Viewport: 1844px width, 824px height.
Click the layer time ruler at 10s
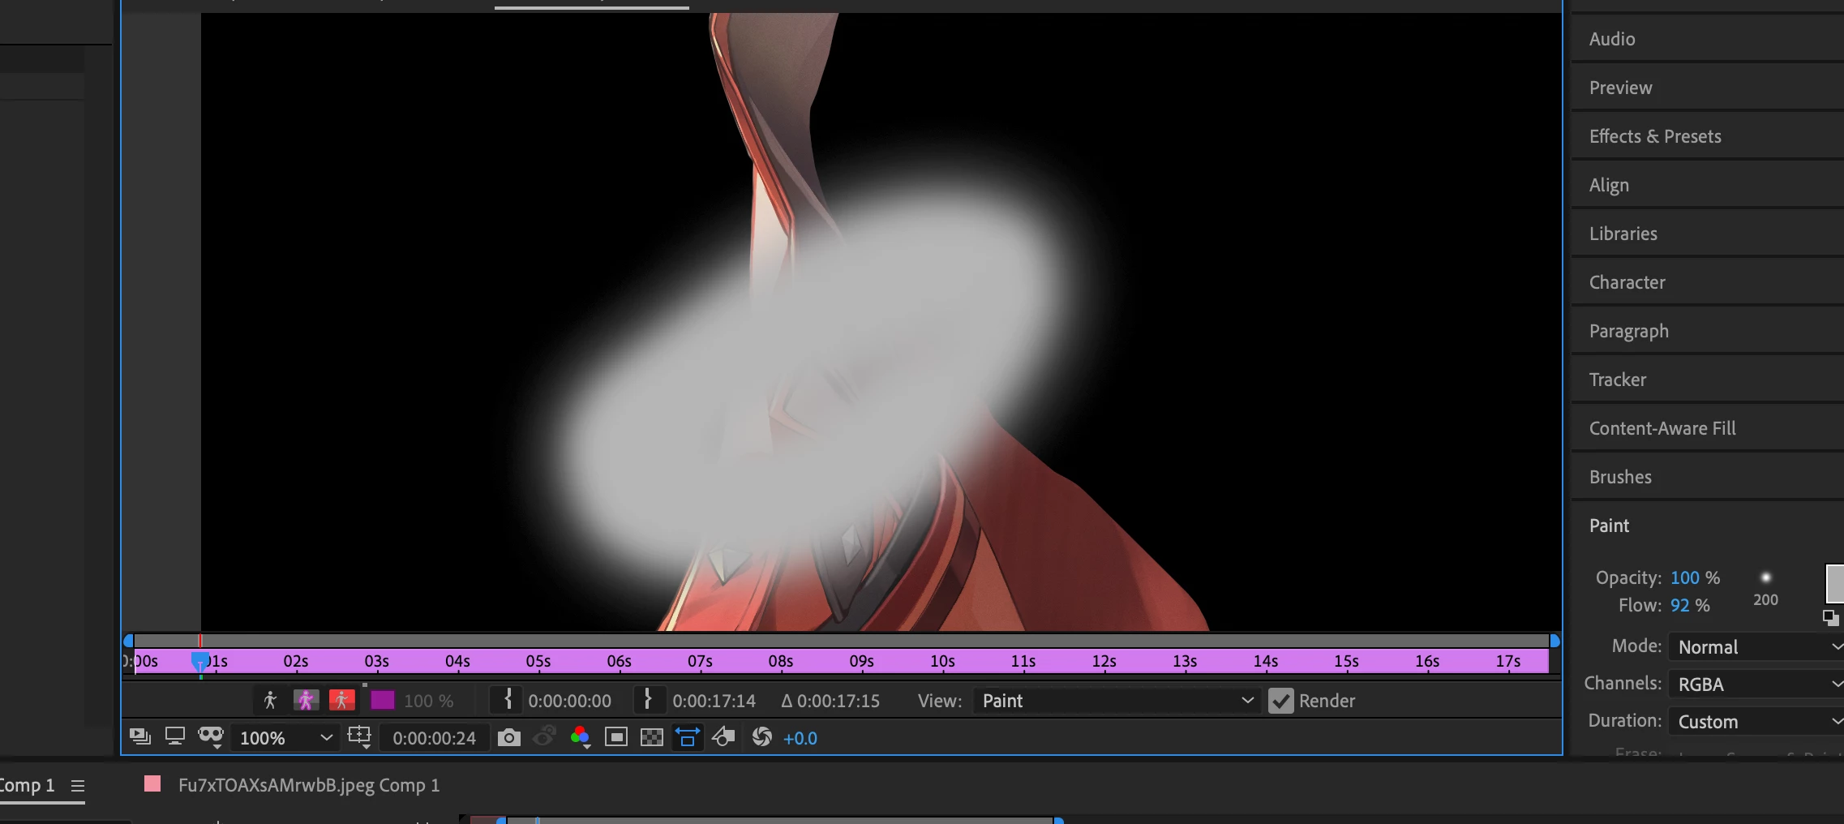(942, 662)
